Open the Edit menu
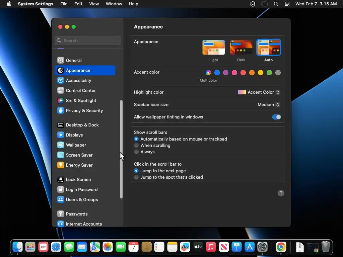This screenshot has width=343, height=257. point(78,4)
